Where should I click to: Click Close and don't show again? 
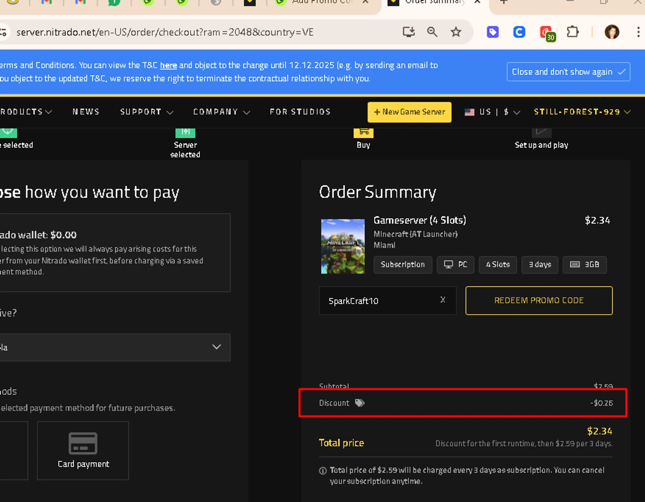568,72
